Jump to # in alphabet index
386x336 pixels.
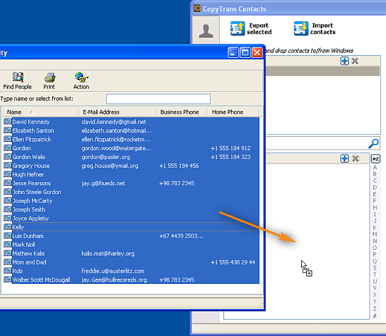(x=375, y=316)
